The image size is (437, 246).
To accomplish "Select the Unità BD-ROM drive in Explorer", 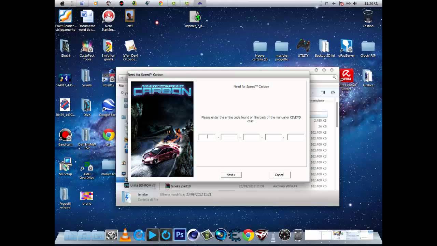I will point(140,186).
